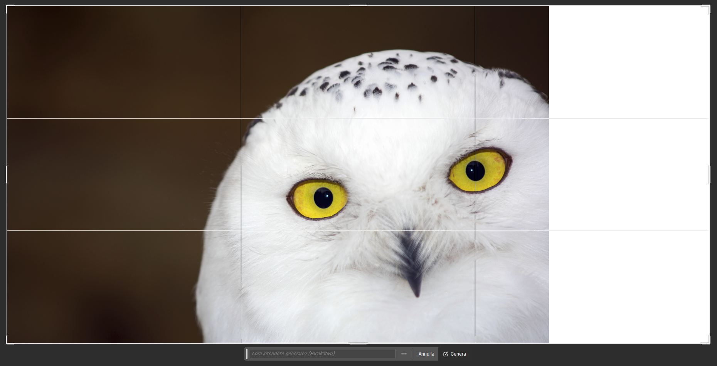Image resolution: width=717 pixels, height=366 pixels.
Task: Grab the left-middle edge crop handle
Action: coord(7,175)
